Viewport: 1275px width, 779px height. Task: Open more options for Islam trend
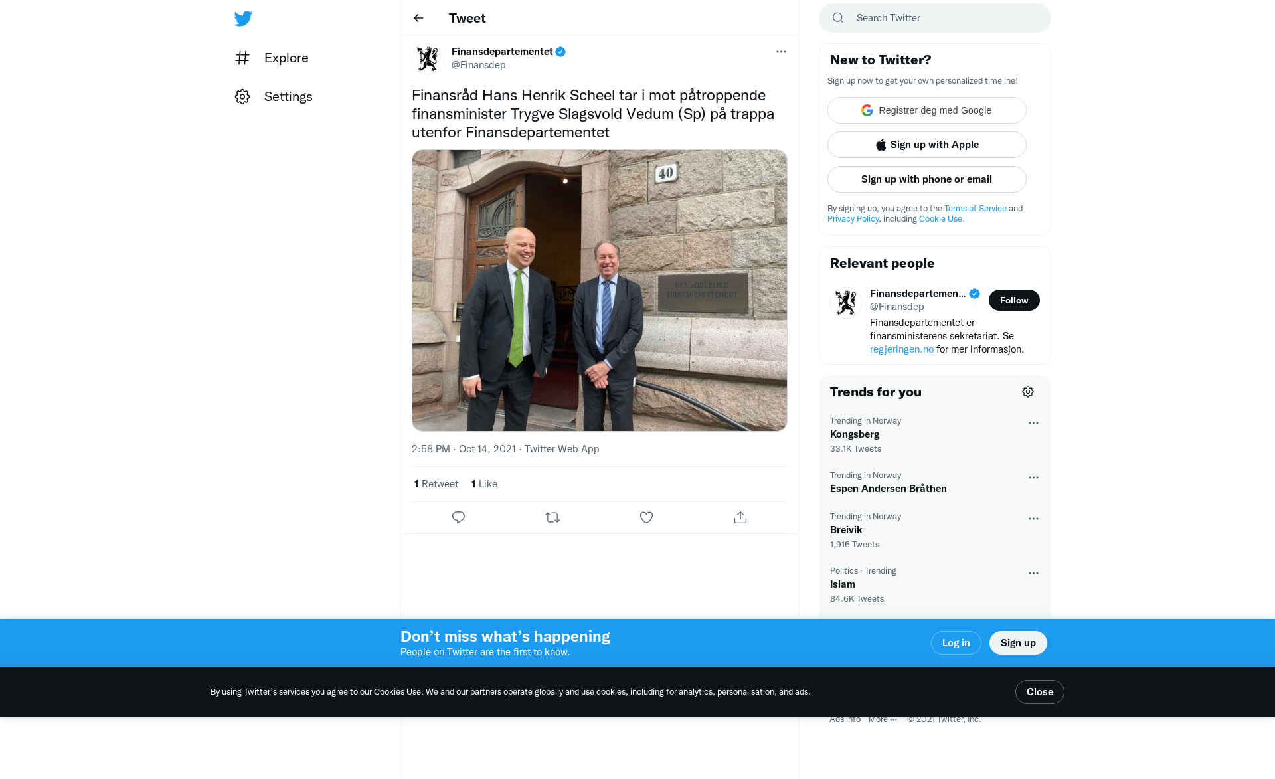coord(1033,573)
